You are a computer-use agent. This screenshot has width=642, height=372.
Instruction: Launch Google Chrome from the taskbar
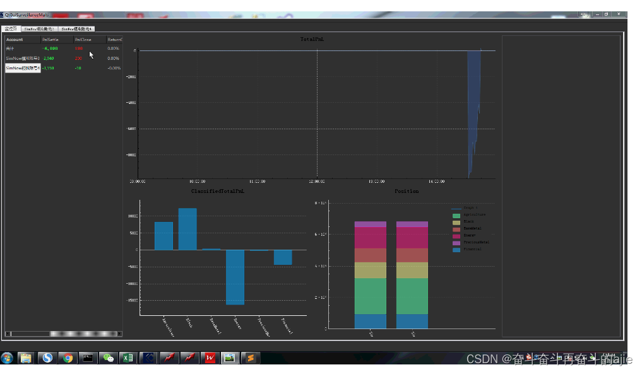tap(68, 358)
